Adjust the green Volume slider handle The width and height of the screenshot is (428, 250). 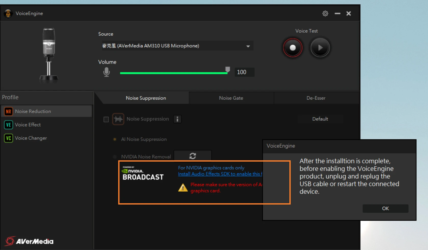click(228, 70)
